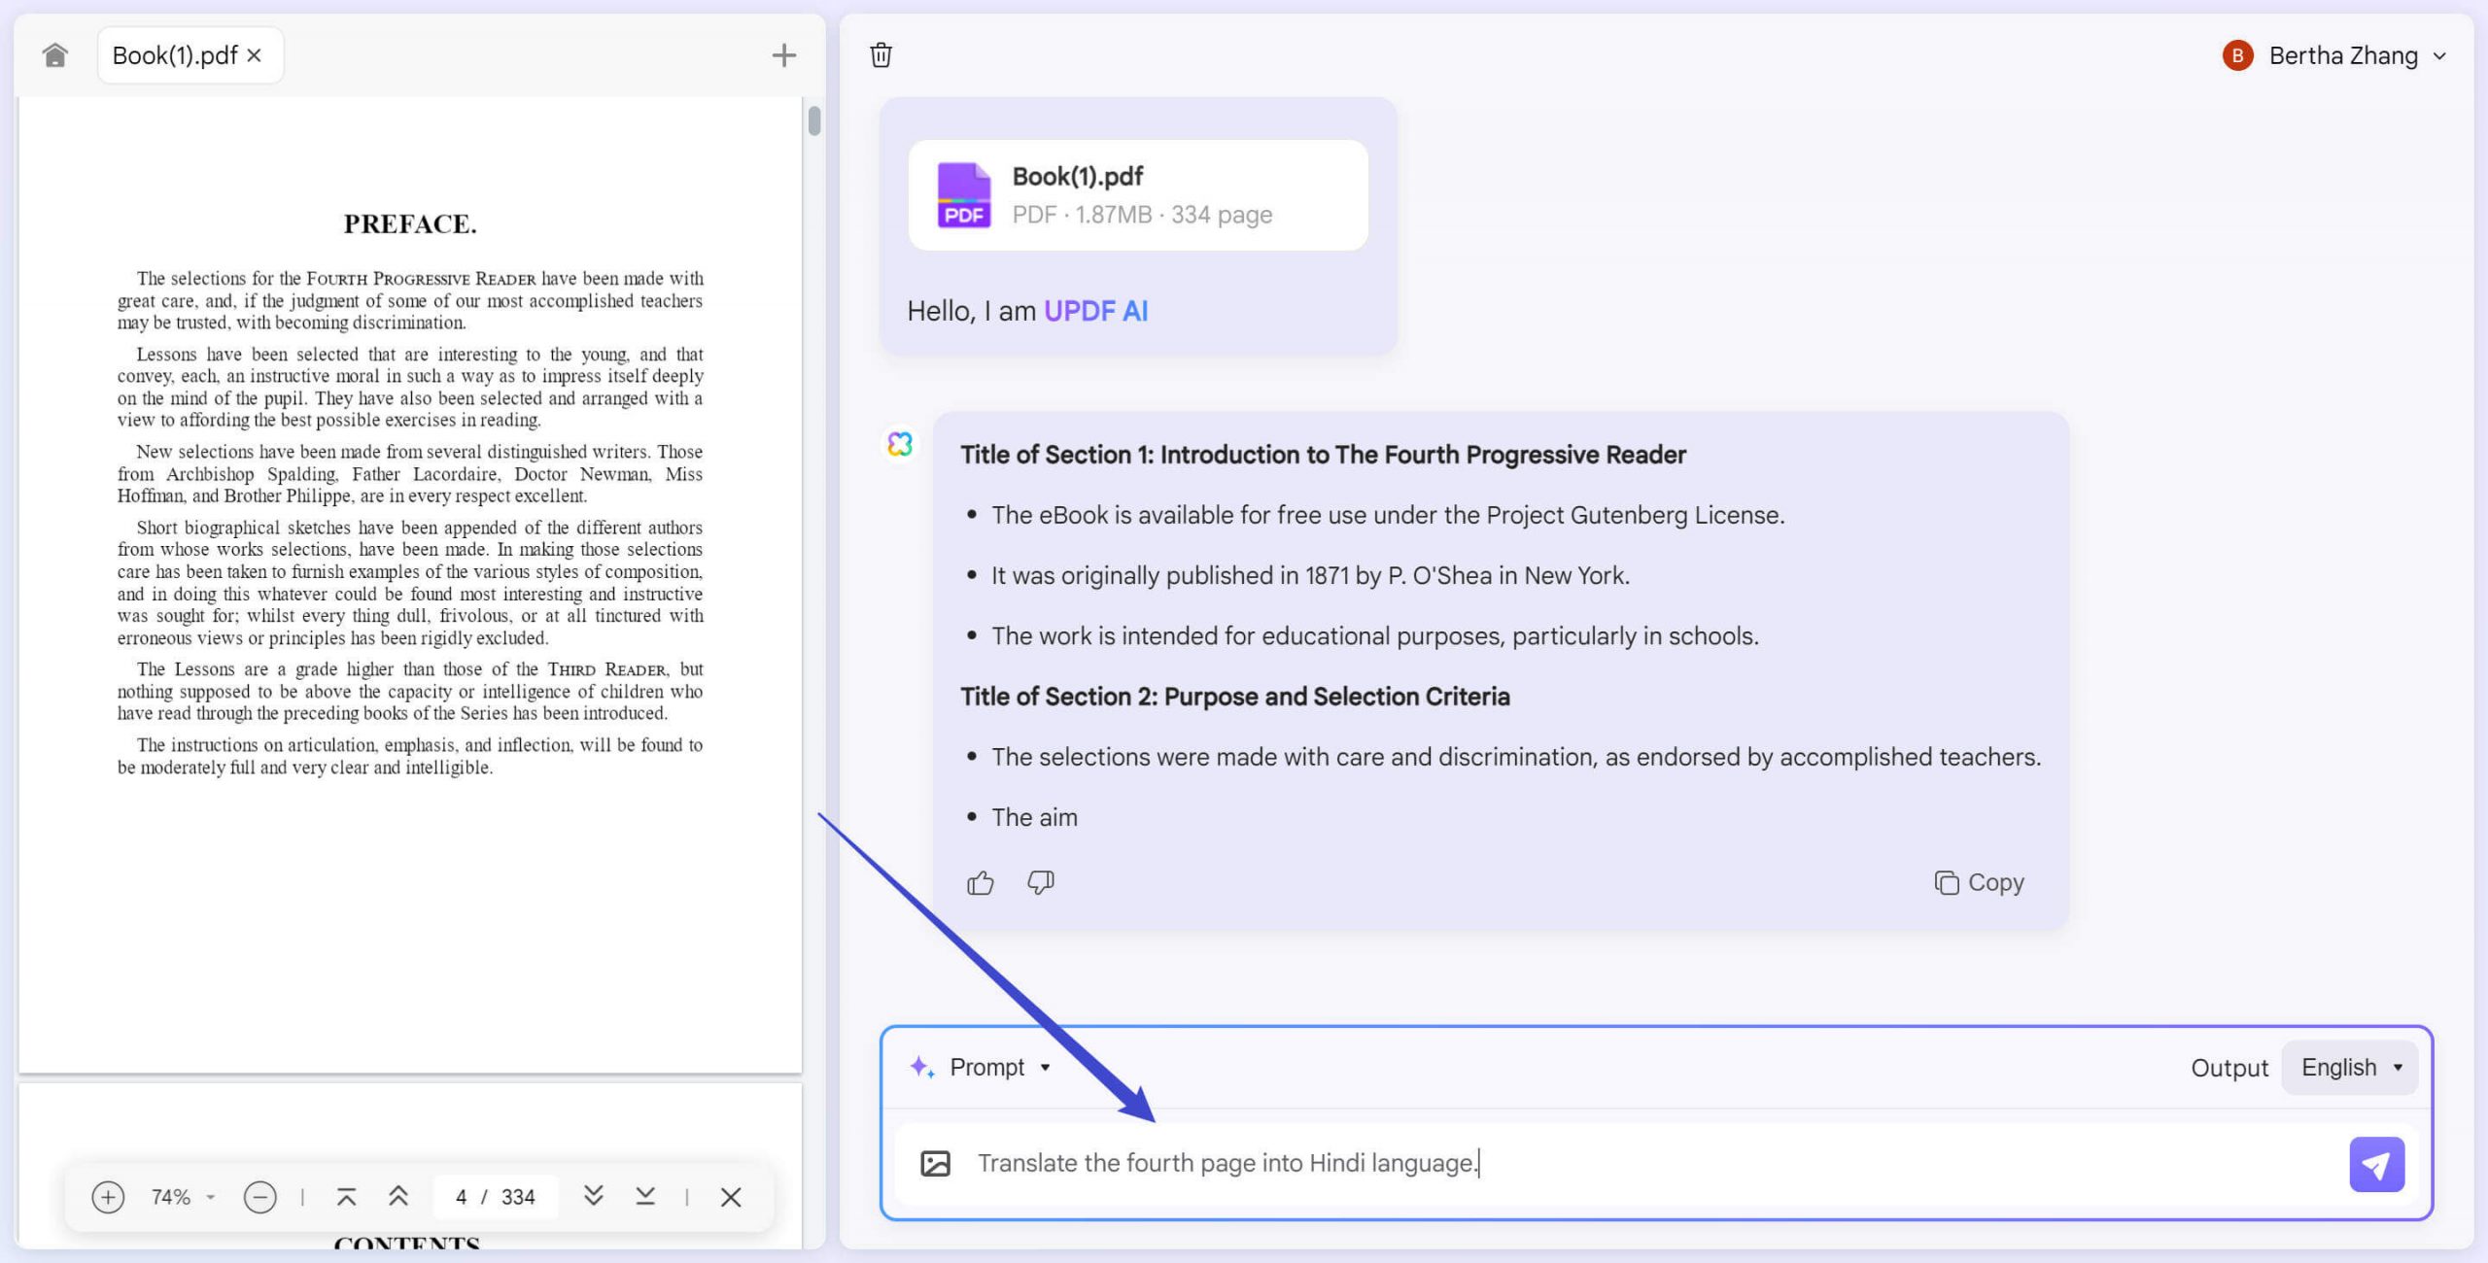Send the translation prompt to UPDF AI
2488x1263 pixels.
[x=2375, y=1164]
